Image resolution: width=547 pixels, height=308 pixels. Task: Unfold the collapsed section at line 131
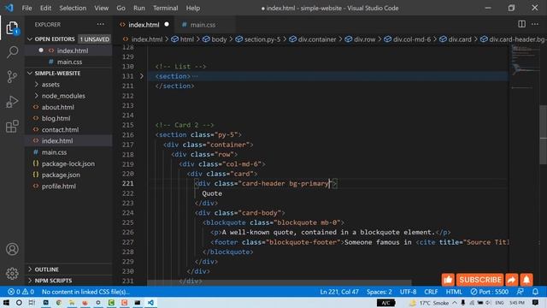(142, 76)
